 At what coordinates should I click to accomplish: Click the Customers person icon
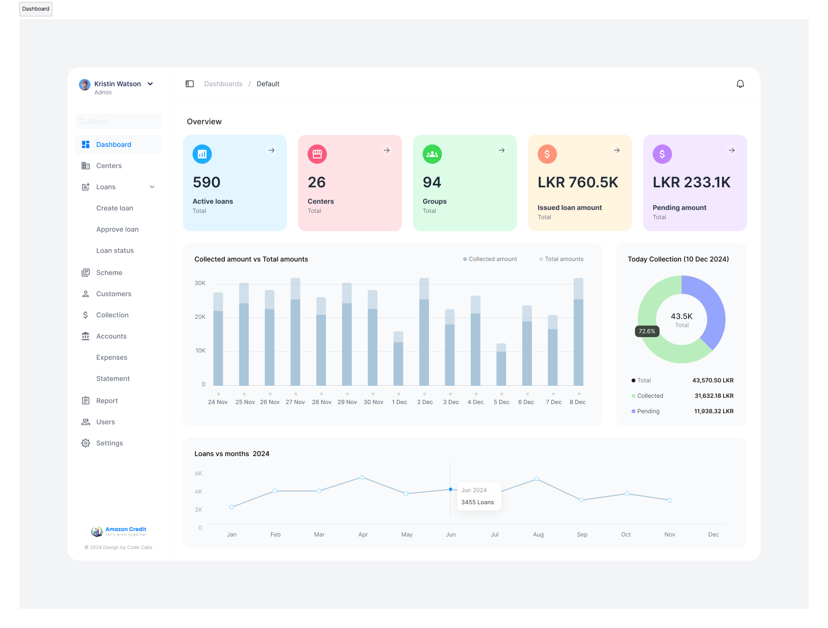pyautogui.click(x=86, y=293)
